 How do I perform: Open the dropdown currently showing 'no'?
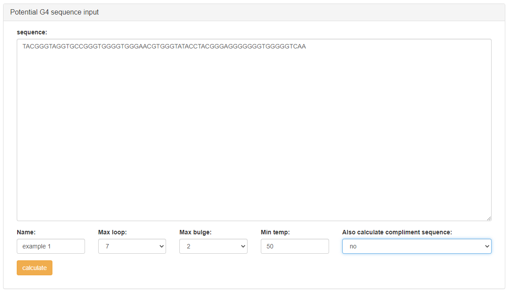416,246
